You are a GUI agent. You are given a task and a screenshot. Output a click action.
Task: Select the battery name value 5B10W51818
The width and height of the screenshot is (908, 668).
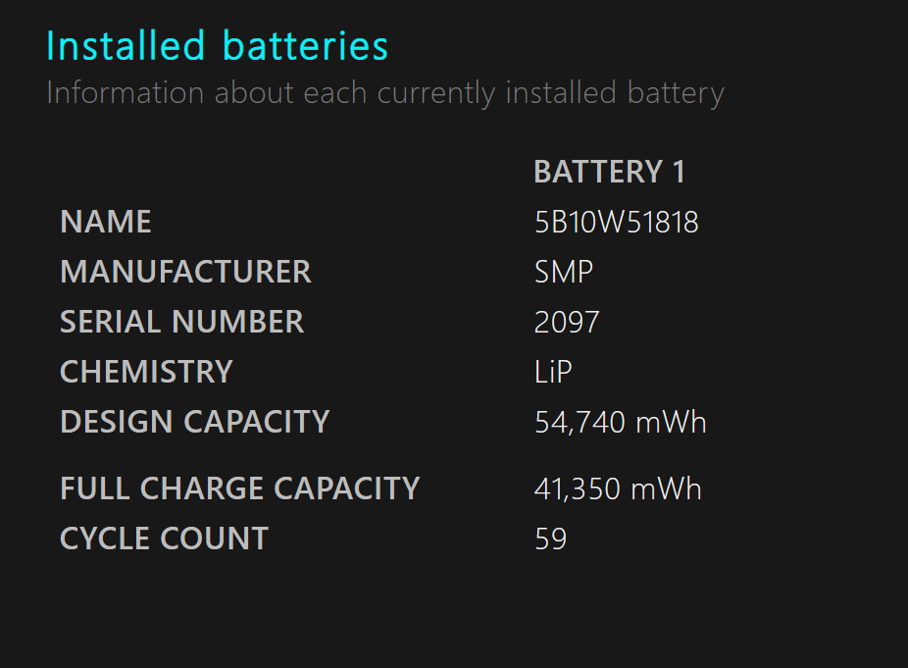tap(616, 223)
